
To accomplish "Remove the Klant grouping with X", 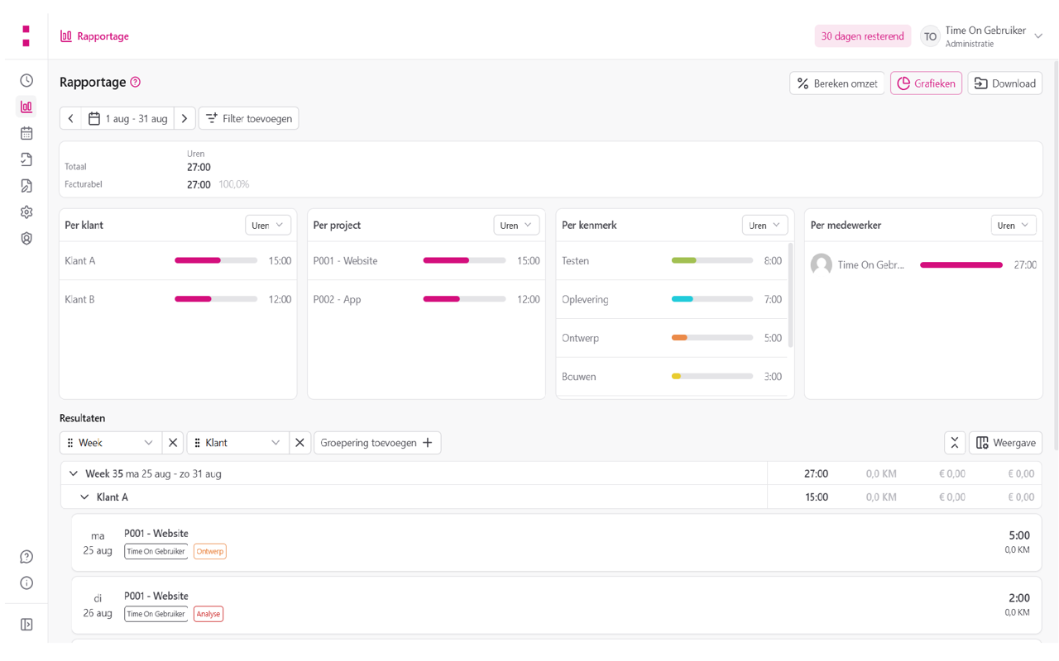I will [299, 443].
